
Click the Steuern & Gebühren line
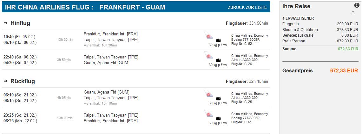tap(320, 30)
